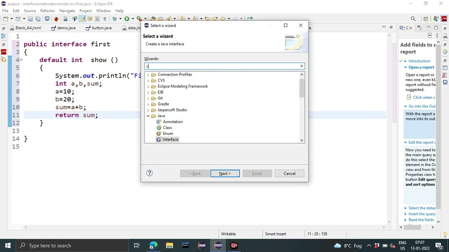449x252 pixels.
Task: Click the Properties table icon in right trim
Action: (445, 67)
